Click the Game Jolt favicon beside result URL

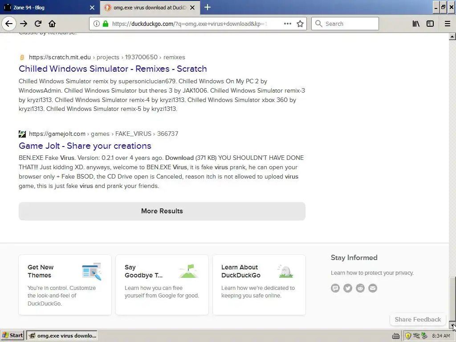[22, 134]
